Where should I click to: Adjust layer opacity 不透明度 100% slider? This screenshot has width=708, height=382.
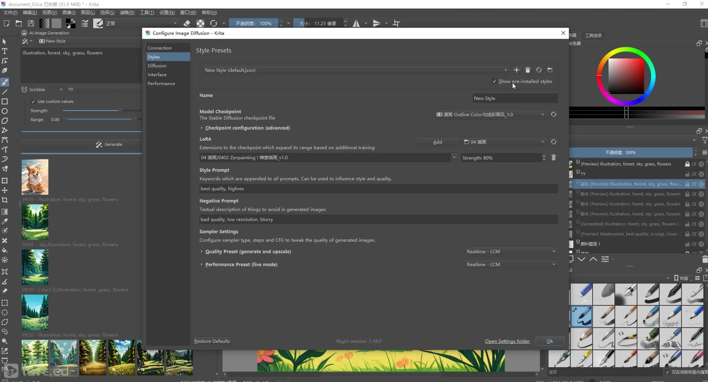pyautogui.click(x=631, y=152)
